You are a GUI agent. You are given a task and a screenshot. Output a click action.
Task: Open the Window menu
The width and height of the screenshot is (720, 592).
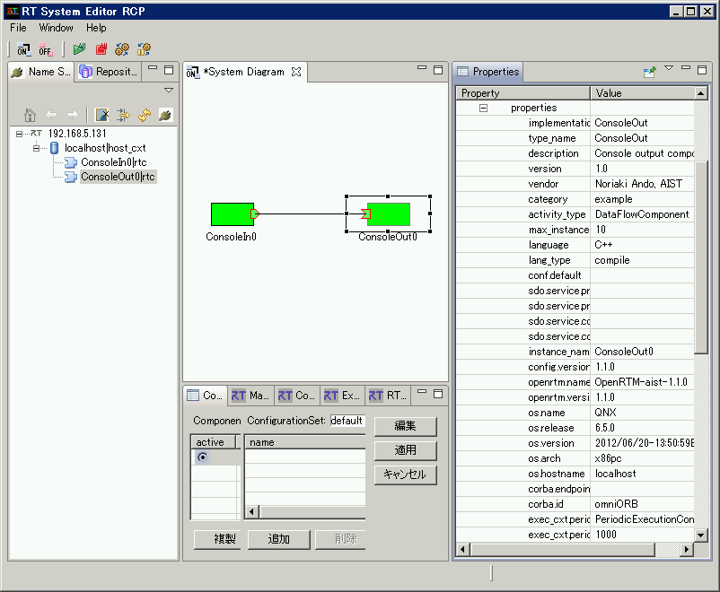pyautogui.click(x=56, y=28)
